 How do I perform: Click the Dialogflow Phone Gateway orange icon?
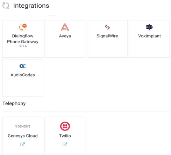click(x=23, y=27)
